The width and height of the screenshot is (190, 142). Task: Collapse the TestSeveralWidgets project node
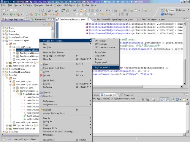click(3, 41)
